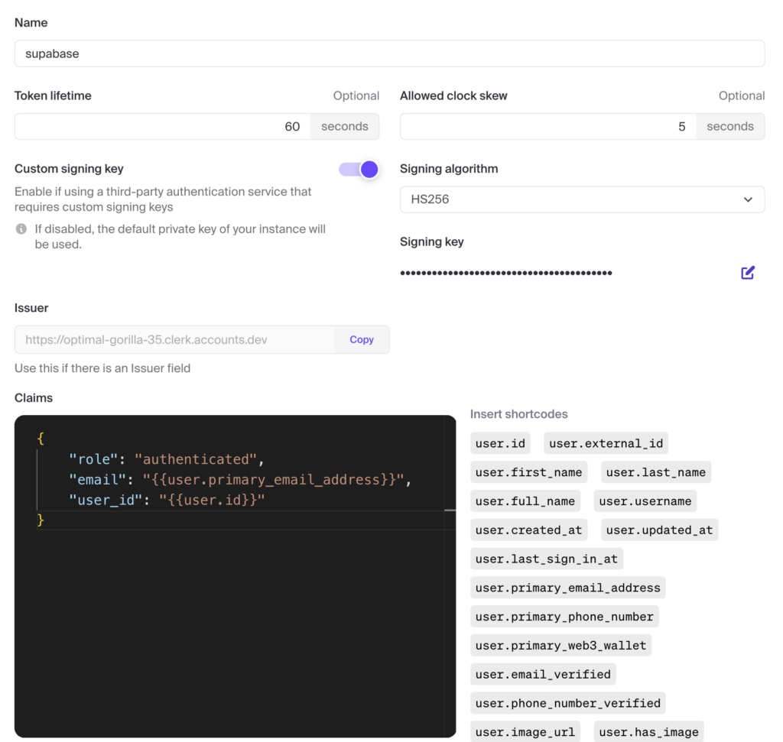Click the Token lifetime label

tap(53, 96)
